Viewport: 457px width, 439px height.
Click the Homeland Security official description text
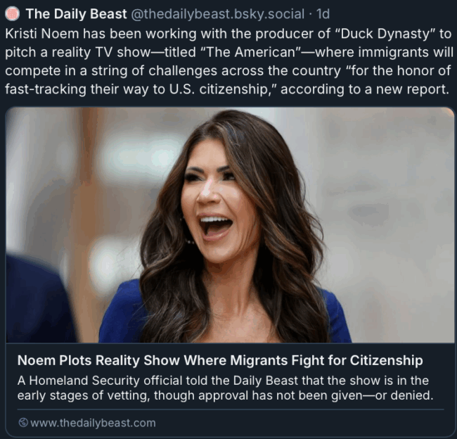[223, 381]
